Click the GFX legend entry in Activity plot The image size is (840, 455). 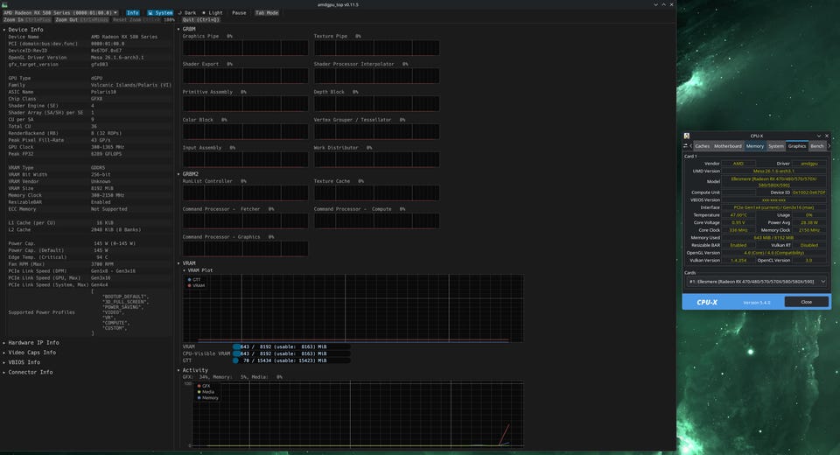204,386
